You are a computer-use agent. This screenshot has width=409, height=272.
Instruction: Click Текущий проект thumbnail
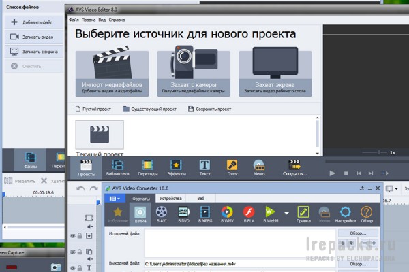click(100, 135)
